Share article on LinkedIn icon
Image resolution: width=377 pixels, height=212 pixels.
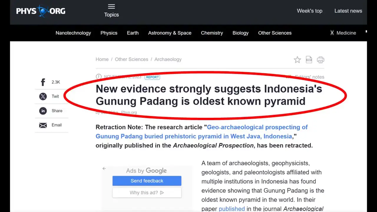point(43,111)
